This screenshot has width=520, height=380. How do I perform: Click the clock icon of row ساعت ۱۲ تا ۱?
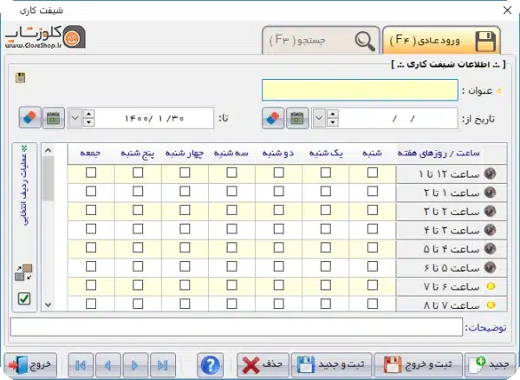tap(491, 174)
